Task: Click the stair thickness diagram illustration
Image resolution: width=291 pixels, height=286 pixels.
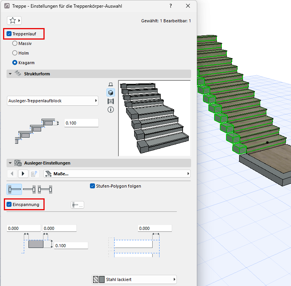Action: point(37,131)
